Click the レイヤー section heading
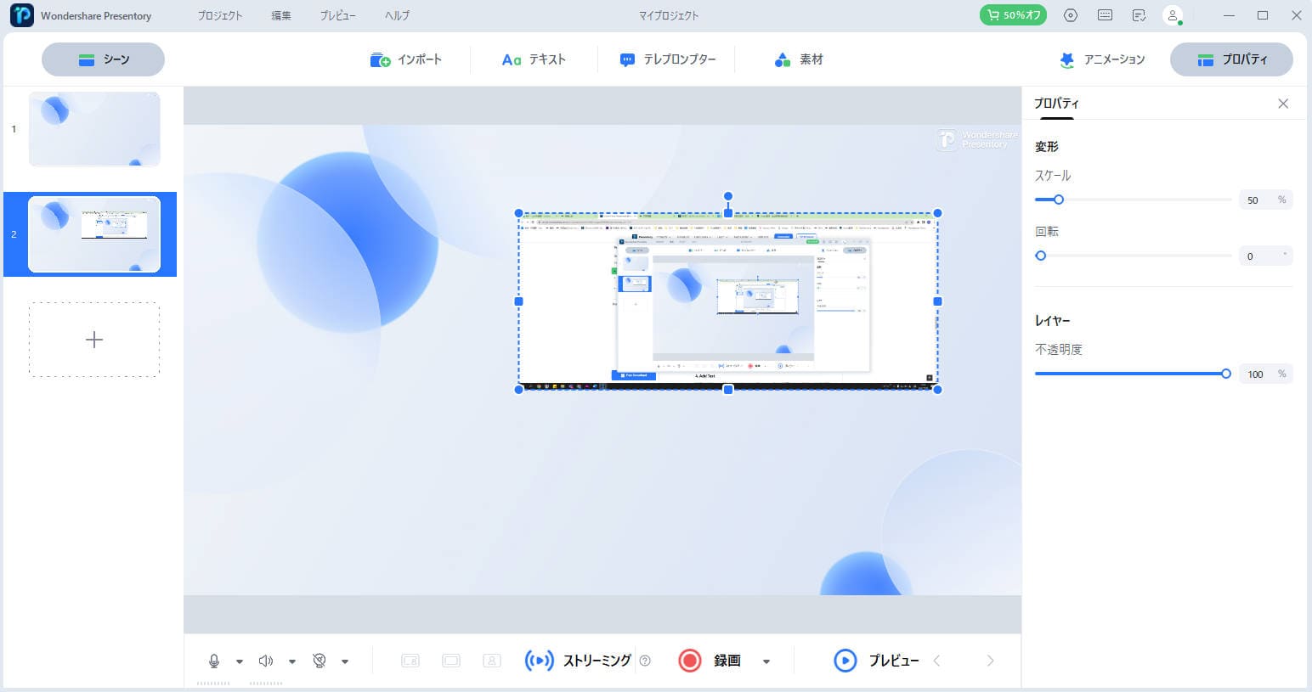Image resolution: width=1312 pixels, height=692 pixels. tap(1053, 321)
